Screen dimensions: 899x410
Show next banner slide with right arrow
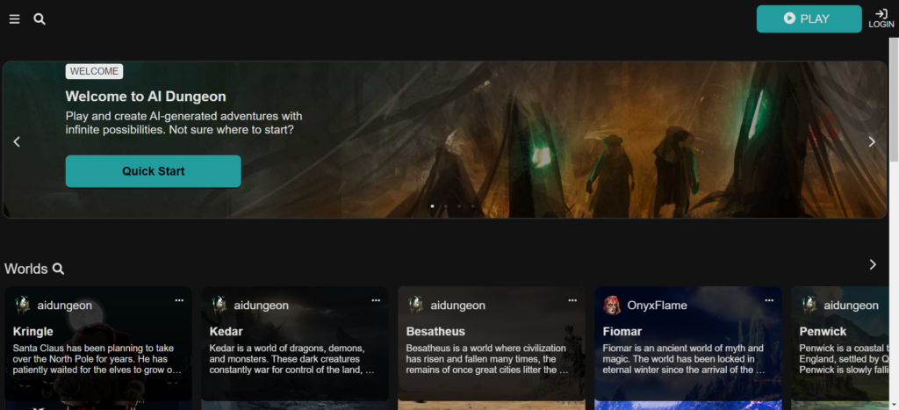click(871, 141)
